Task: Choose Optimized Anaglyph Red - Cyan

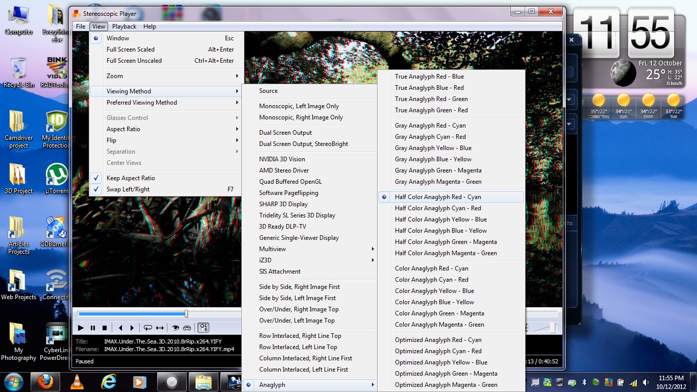Action: point(451,340)
